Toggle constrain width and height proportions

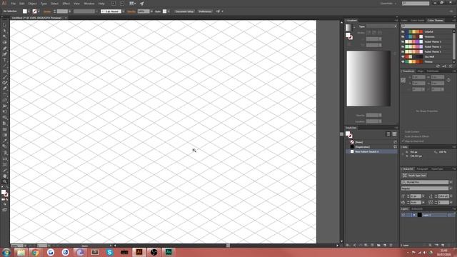(x=448, y=80)
